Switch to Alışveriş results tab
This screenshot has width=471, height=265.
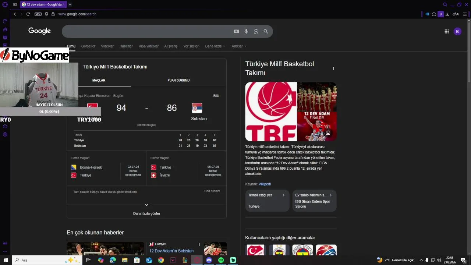pos(171,46)
